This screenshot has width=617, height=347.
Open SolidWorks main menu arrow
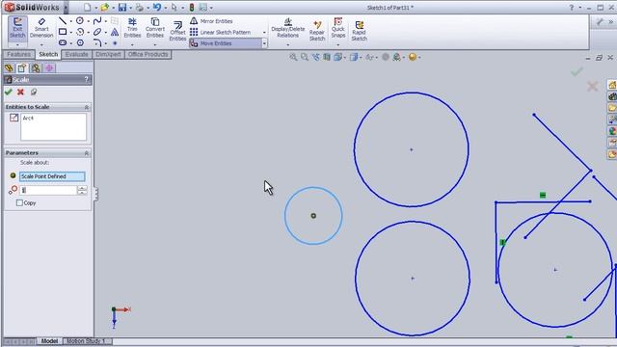tap(66, 7)
